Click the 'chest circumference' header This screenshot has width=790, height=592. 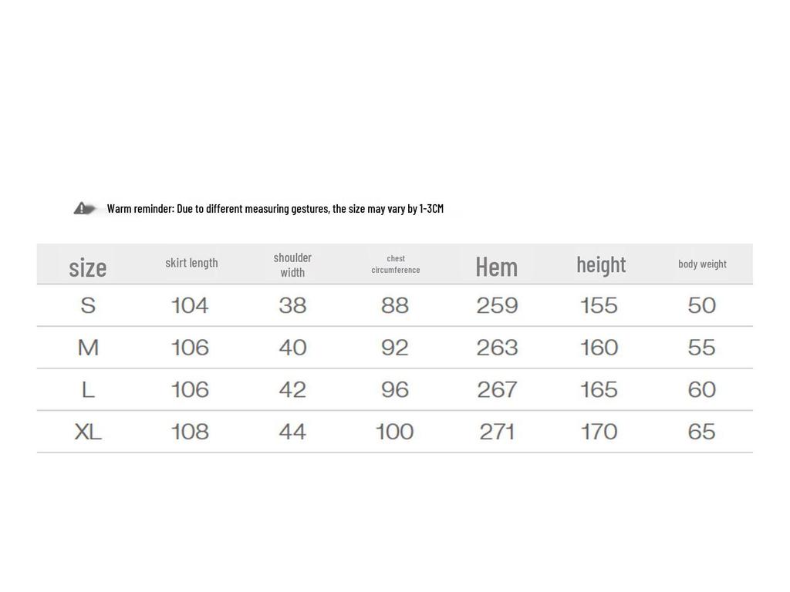coord(396,264)
